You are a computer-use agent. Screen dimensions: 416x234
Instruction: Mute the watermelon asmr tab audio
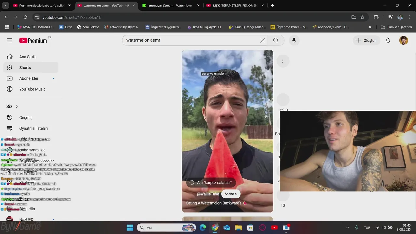[127, 6]
